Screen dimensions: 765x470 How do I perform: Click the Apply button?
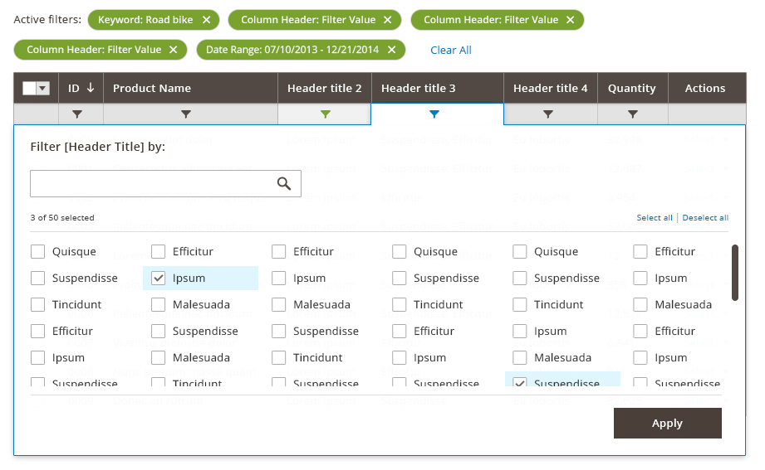(x=668, y=424)
